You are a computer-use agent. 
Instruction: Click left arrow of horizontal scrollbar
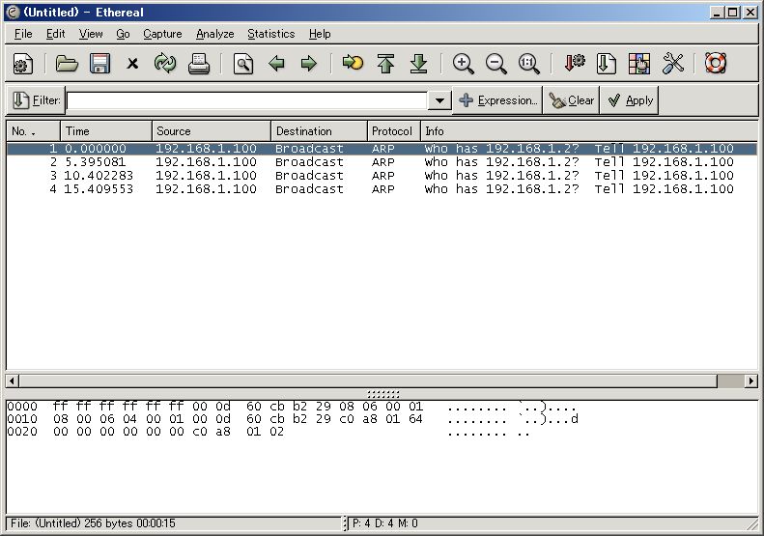pyautogui.click(x=13, y=381)
